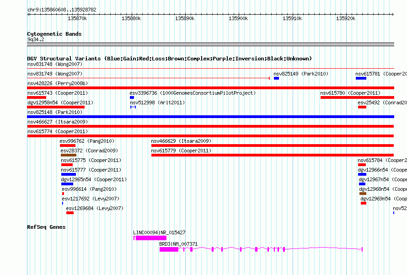Screen dimensions: 407x275
Task: Click the chr9:135860608..135928782 coordinates text
Action: click(x=62, y=10)
